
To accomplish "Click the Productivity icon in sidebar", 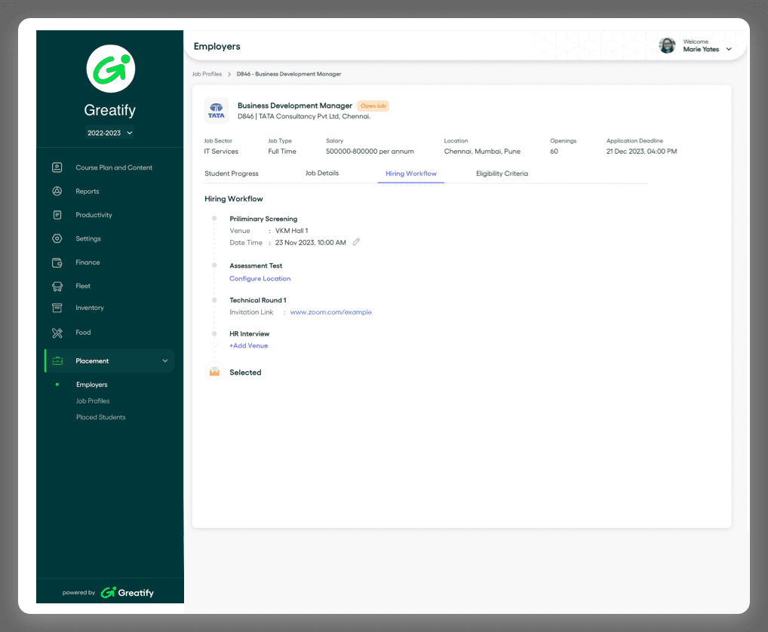I will pos(57,215).
